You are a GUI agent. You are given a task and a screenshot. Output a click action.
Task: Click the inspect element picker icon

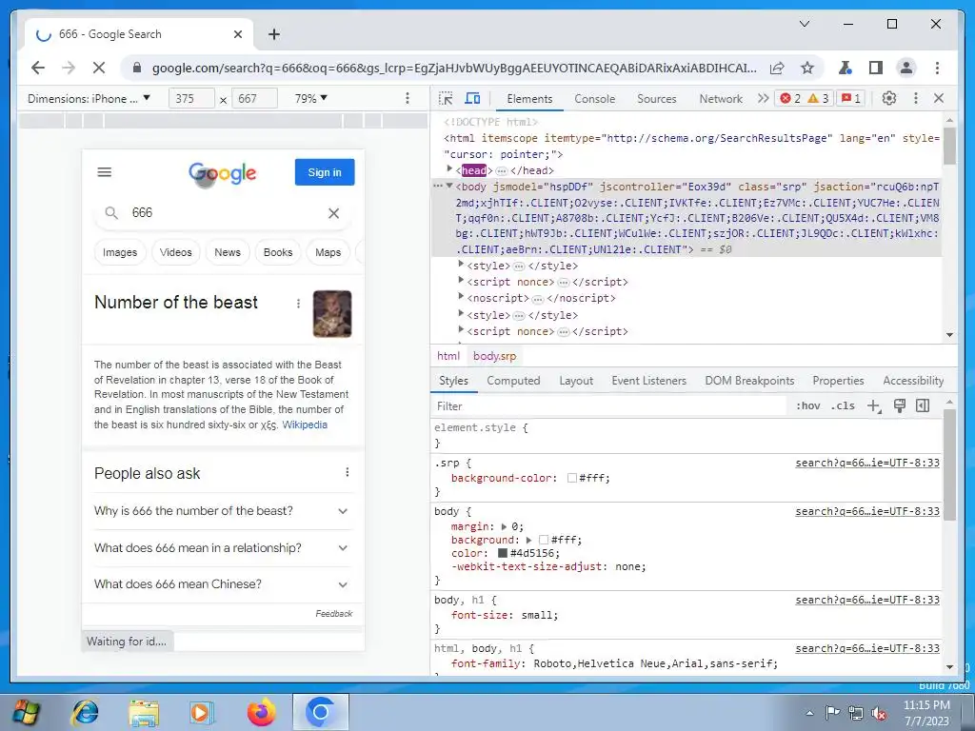446,98
